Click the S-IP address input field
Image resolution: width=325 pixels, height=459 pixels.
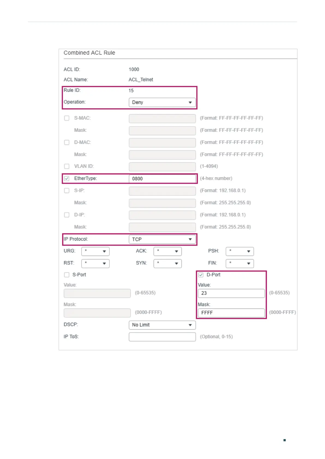pos(162,191)
